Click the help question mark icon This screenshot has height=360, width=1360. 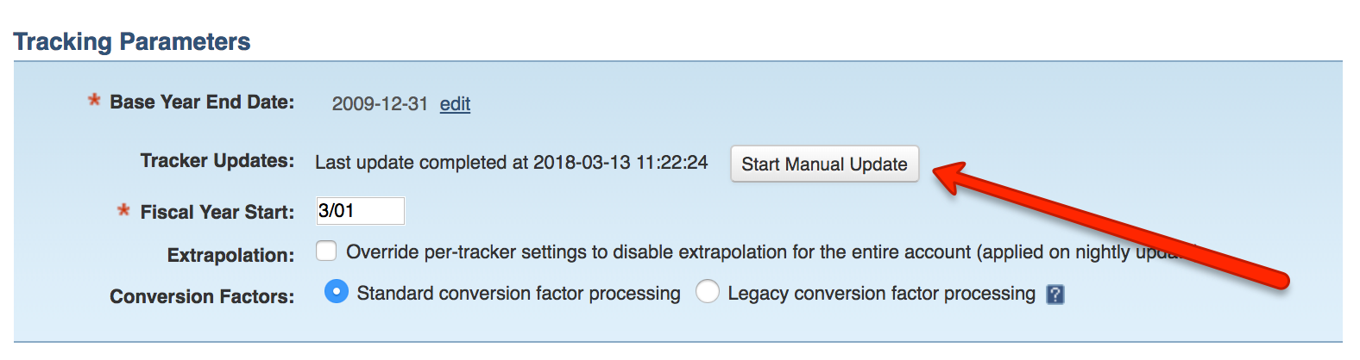click(x=1055, y=295)
